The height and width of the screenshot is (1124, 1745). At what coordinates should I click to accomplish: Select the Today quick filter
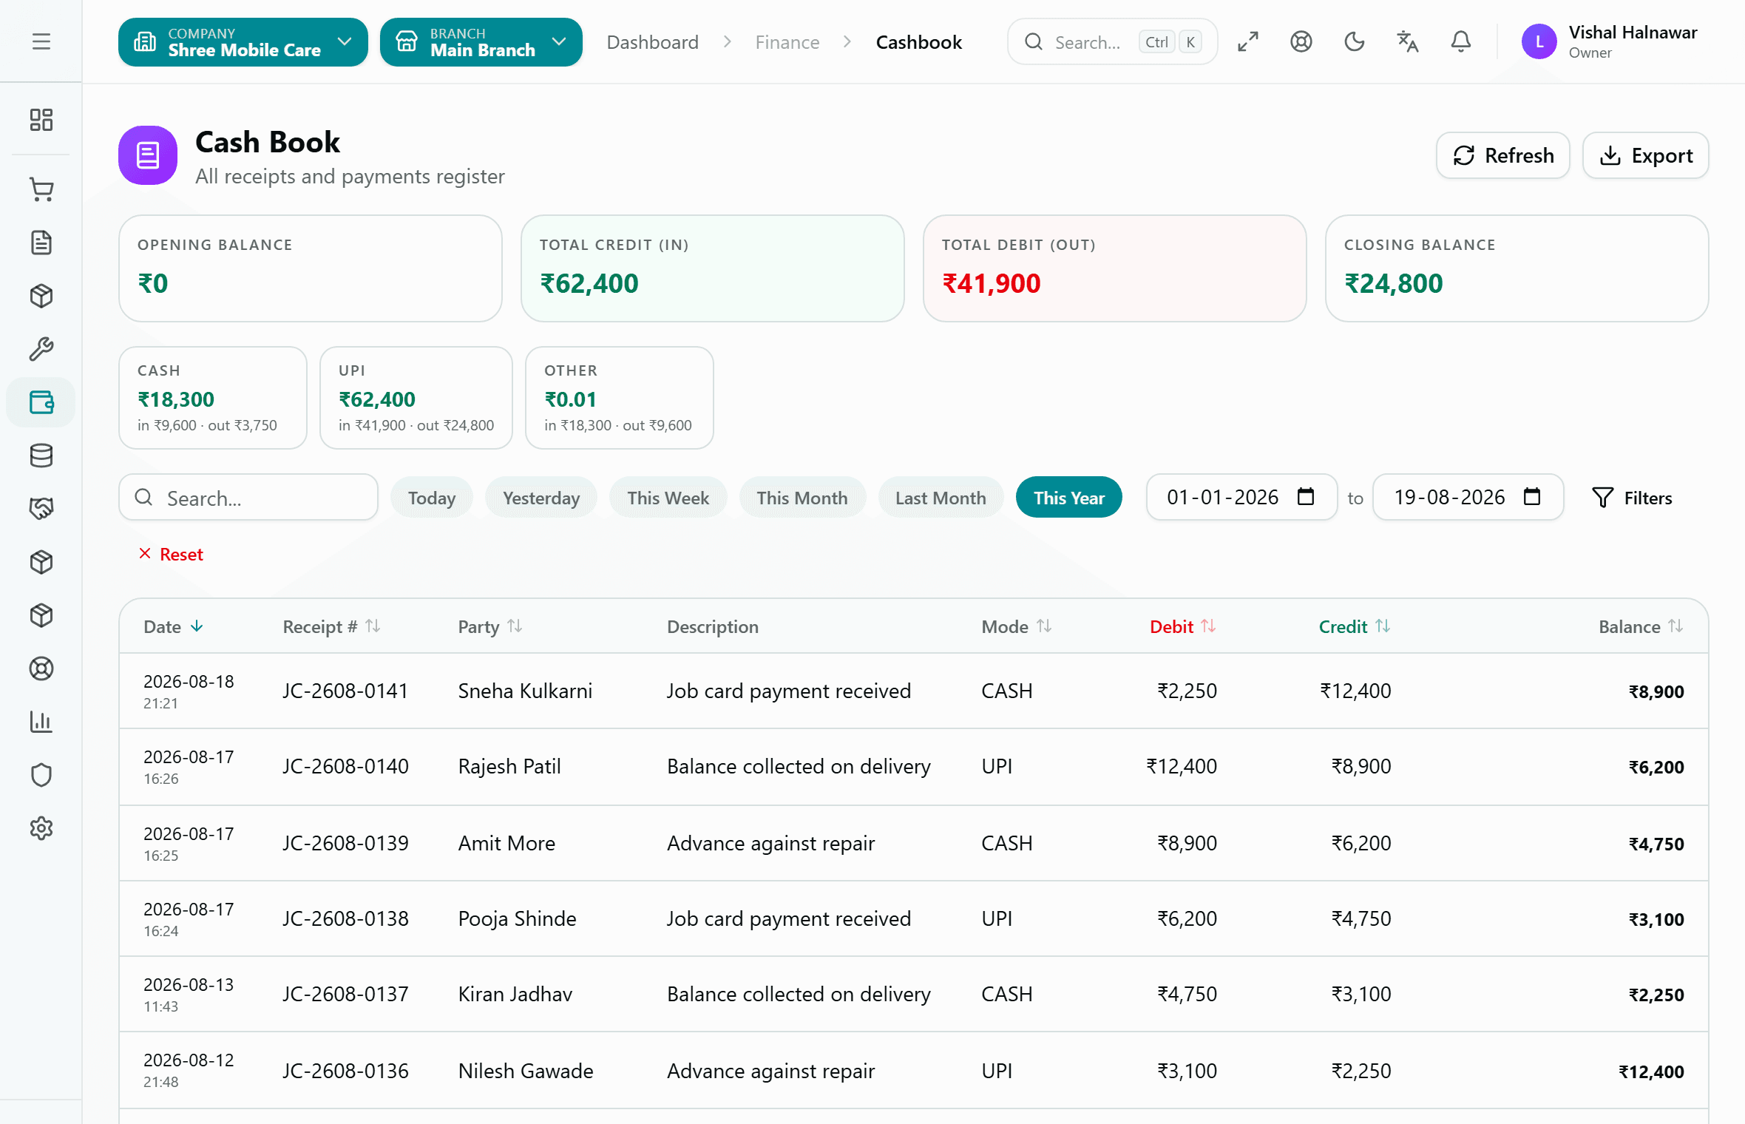click(432, 498)
